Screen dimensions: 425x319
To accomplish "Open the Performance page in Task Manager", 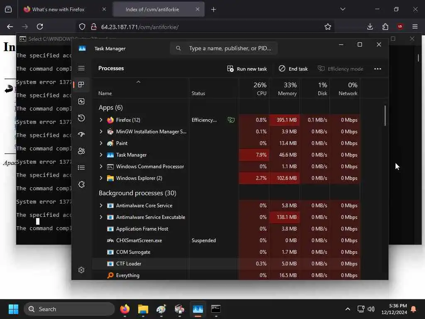I will 81,101.
